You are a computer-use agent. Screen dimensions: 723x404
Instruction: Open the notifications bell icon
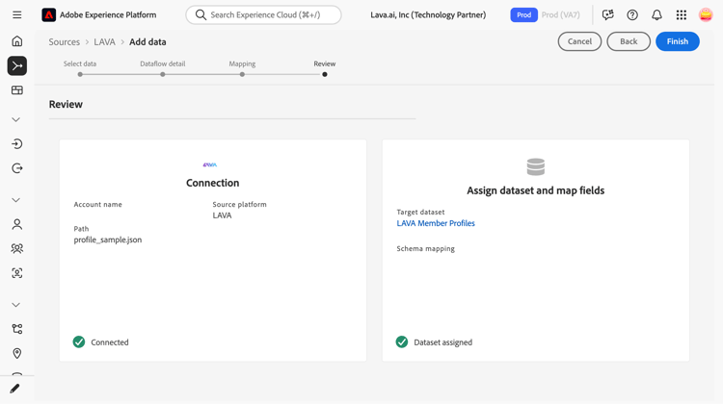click(656, 14)
